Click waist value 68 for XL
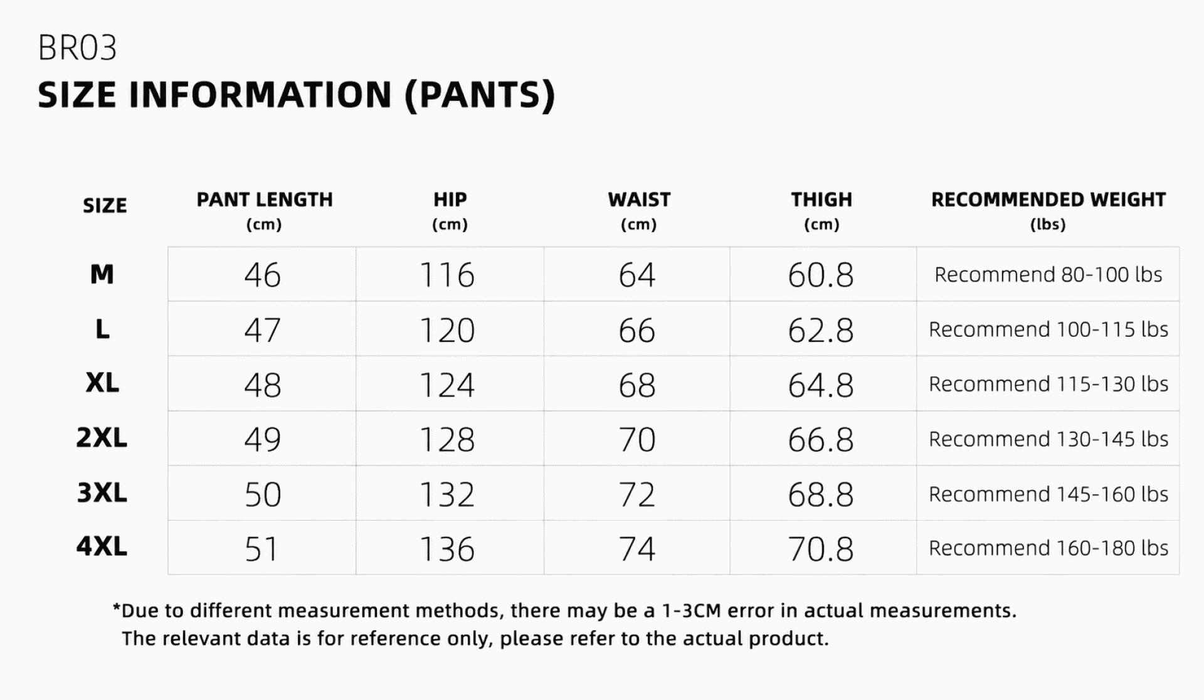The image size is (1204, 700). click(637, 384)
